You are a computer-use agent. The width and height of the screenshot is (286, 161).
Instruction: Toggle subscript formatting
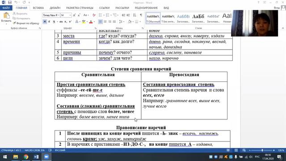click(66, 22)
